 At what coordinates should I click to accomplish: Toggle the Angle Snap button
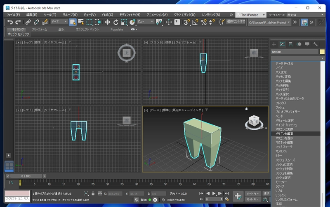pyautogui.click(x=195, y=22)
